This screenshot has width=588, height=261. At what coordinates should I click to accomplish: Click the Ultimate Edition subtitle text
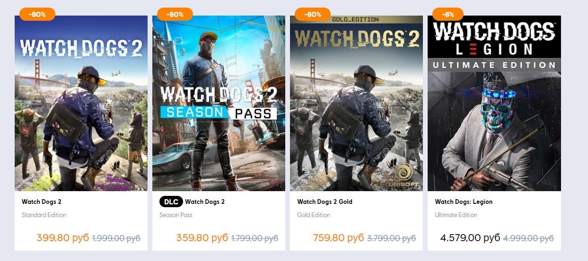coord(456,215)
